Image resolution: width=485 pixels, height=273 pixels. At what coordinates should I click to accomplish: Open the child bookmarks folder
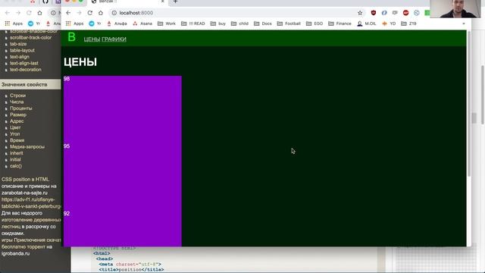coord(240,24)
